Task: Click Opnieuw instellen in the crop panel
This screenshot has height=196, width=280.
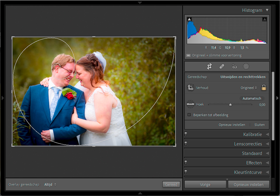Action: [232, 125]
